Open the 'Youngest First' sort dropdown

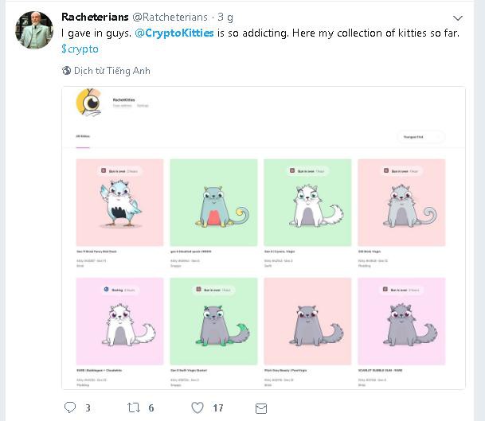click(420, 137)
